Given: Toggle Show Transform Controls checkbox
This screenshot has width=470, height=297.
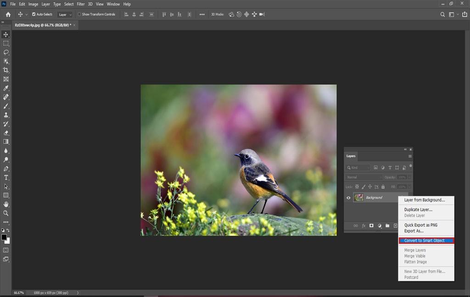Looking at the screenshot, I should click(79, 14).
